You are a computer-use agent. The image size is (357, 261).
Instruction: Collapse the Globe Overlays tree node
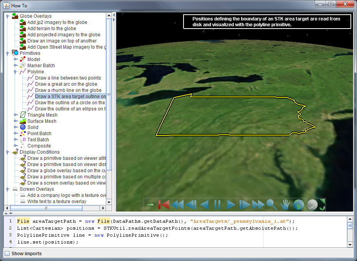pos(7,16)
